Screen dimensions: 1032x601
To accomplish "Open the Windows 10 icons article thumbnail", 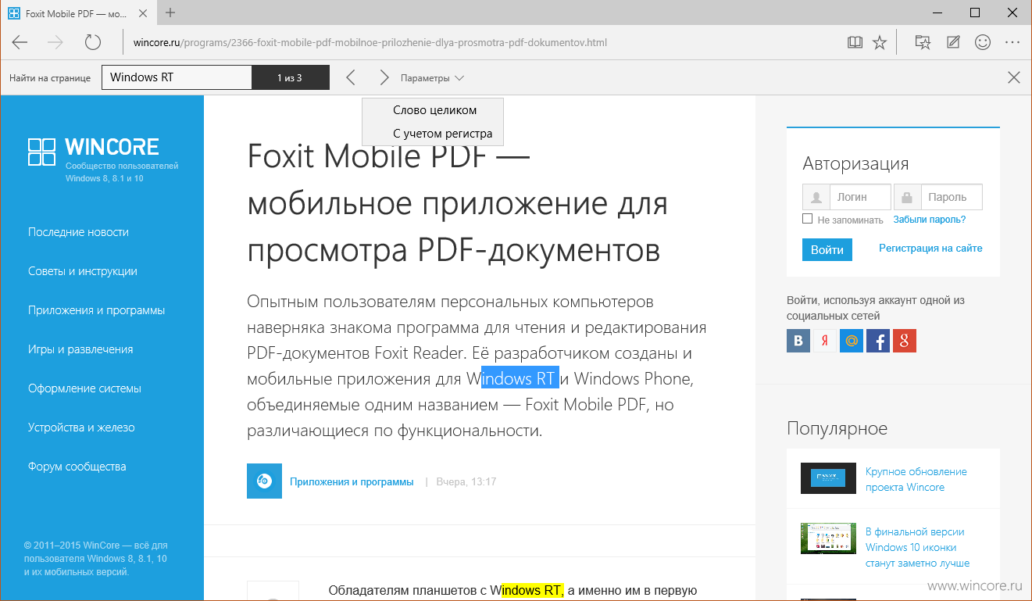I will (828, 538).
